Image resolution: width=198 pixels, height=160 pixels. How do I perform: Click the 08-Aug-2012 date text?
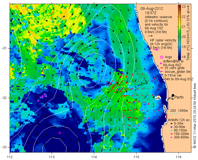tap(152, 9)
